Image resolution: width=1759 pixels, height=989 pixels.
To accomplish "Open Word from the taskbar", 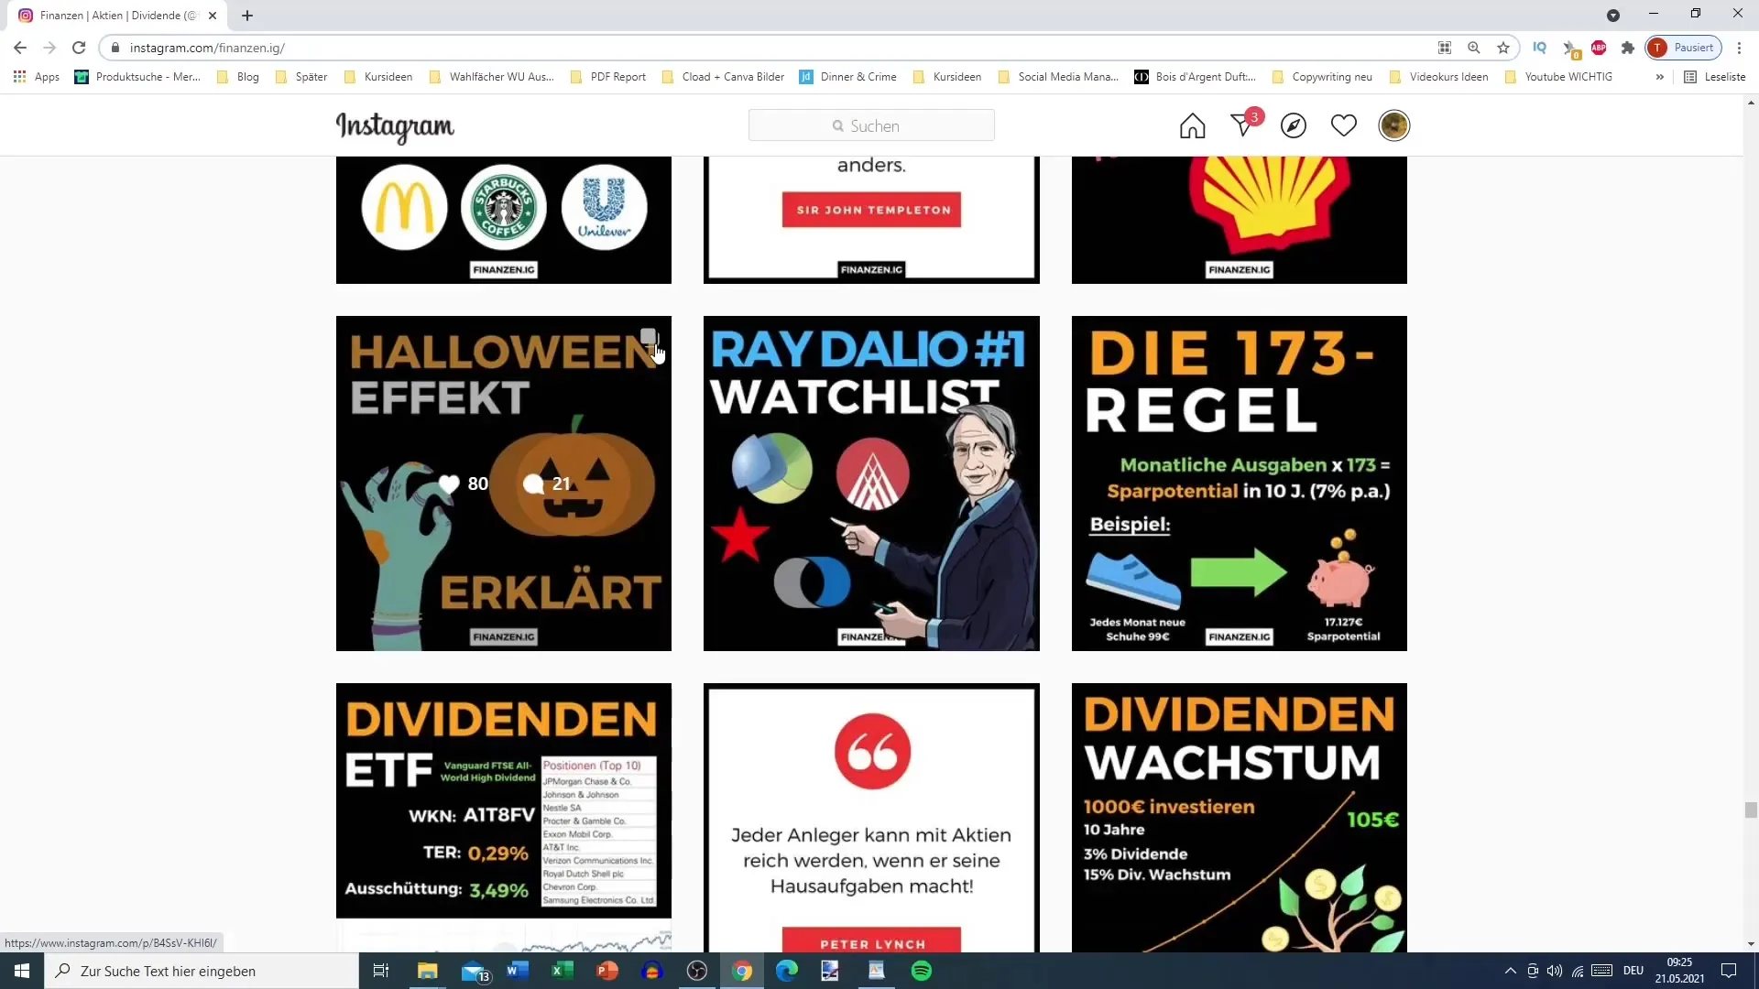I will [x=518, y=971].
